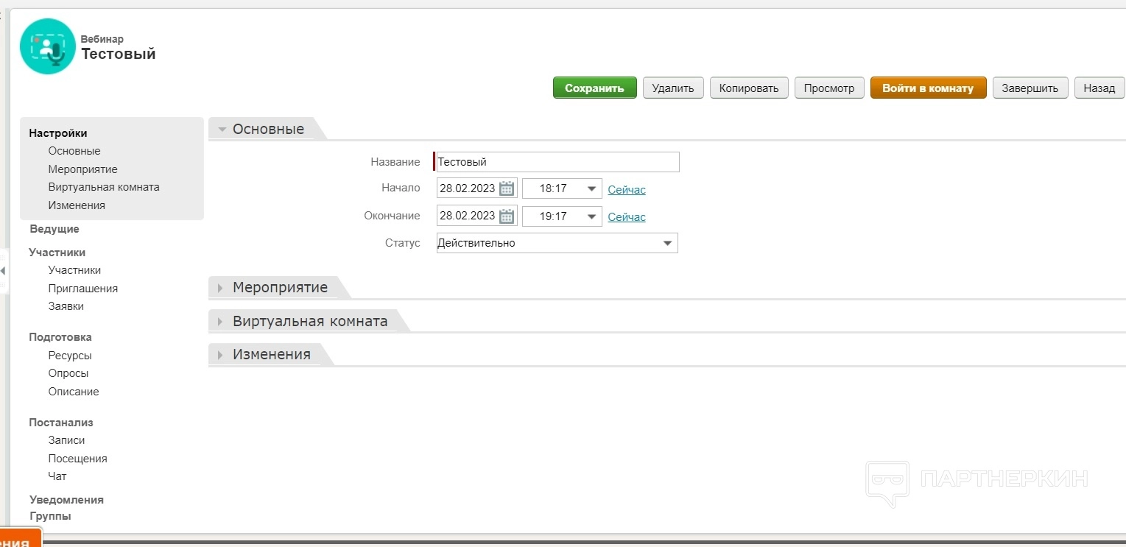Open Чат in the sidebar

click(x=57, y=476)
